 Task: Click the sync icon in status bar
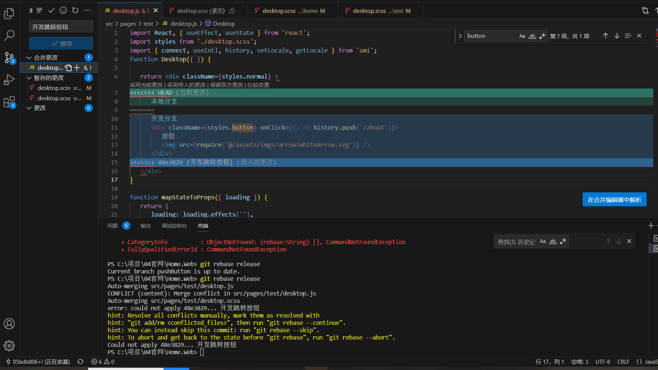point(80,362)
